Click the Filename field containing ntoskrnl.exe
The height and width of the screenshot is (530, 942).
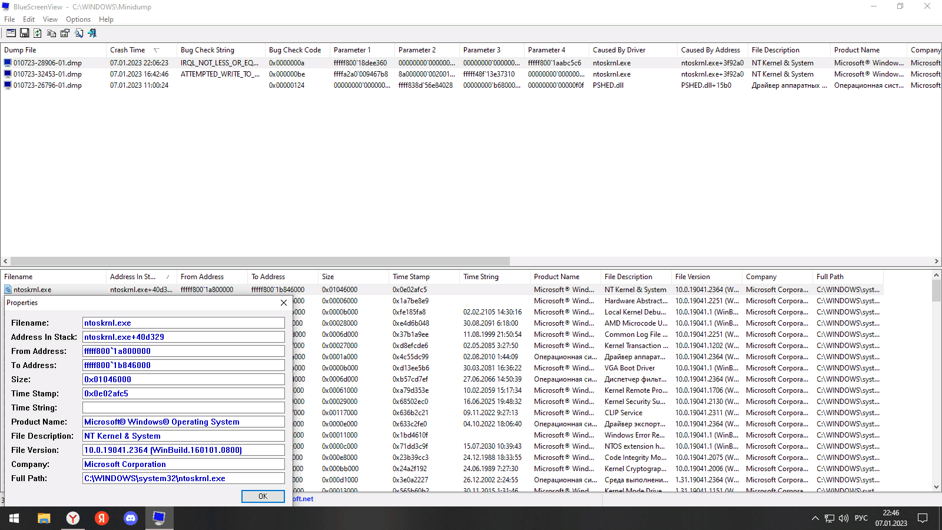[x=184, y=323]
